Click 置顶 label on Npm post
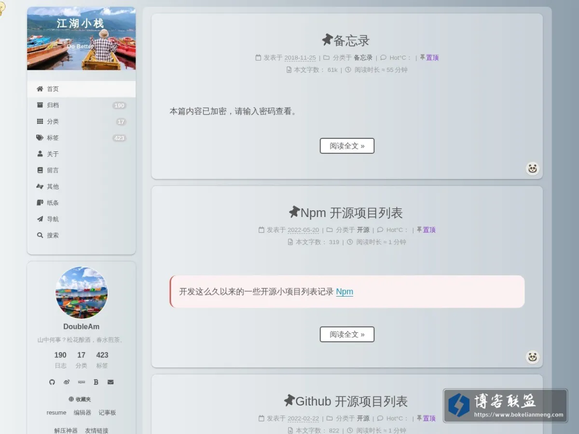This screenshot has height=434, width=579. [429, 230]
